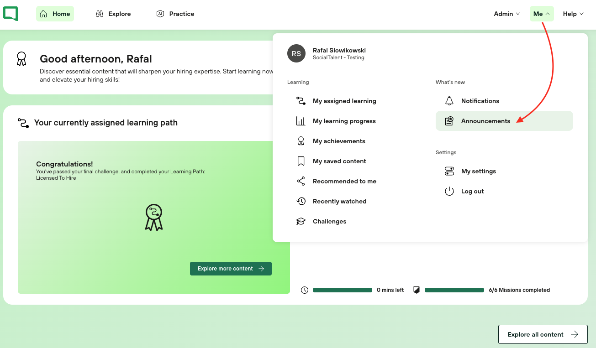Switch to the Practice tab
Screen dimensions: 596x348
pyautogui.click(x=175, y=14)
